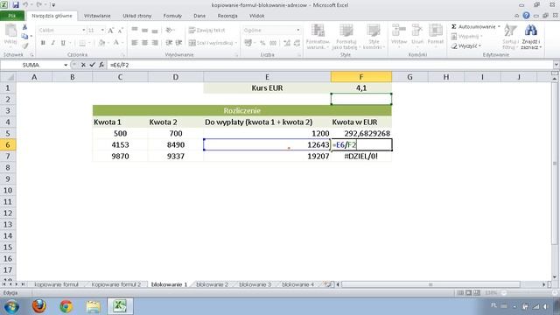Toggle Underline formatting
Viewport: 560px width, 315px height.
(x=63, y=43)
